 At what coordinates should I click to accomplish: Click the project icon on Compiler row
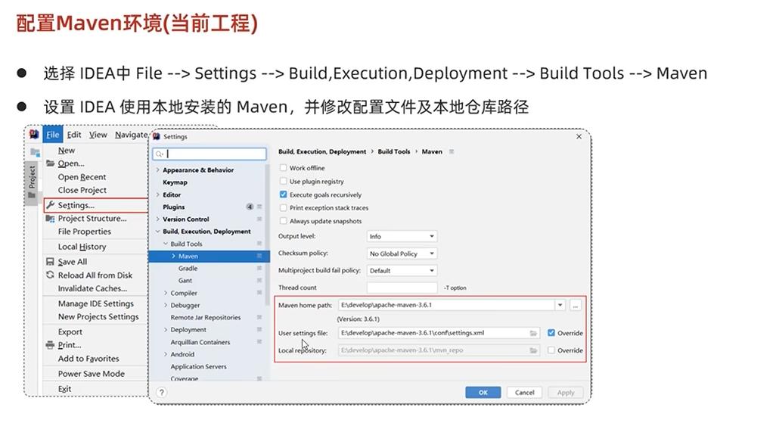(x=259, y=293)
